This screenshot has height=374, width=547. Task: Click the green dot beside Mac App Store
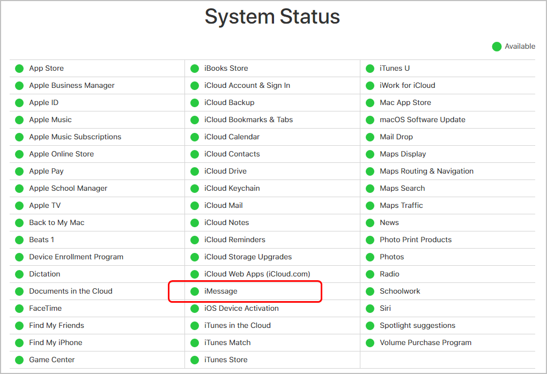point(370,102)
